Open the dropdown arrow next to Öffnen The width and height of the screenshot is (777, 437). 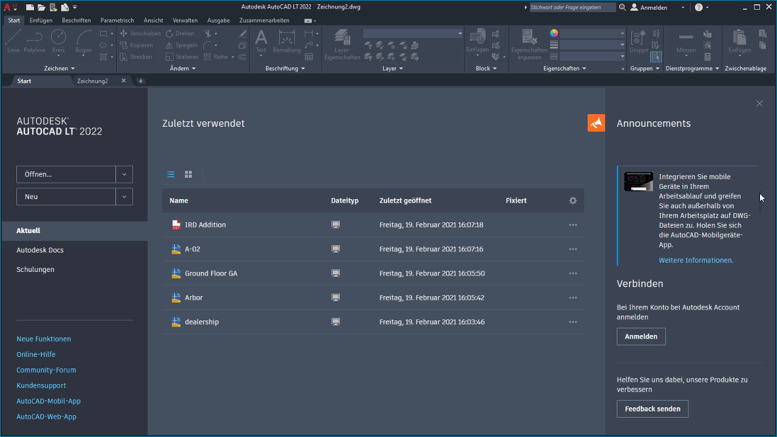click(x=124, y=174)
